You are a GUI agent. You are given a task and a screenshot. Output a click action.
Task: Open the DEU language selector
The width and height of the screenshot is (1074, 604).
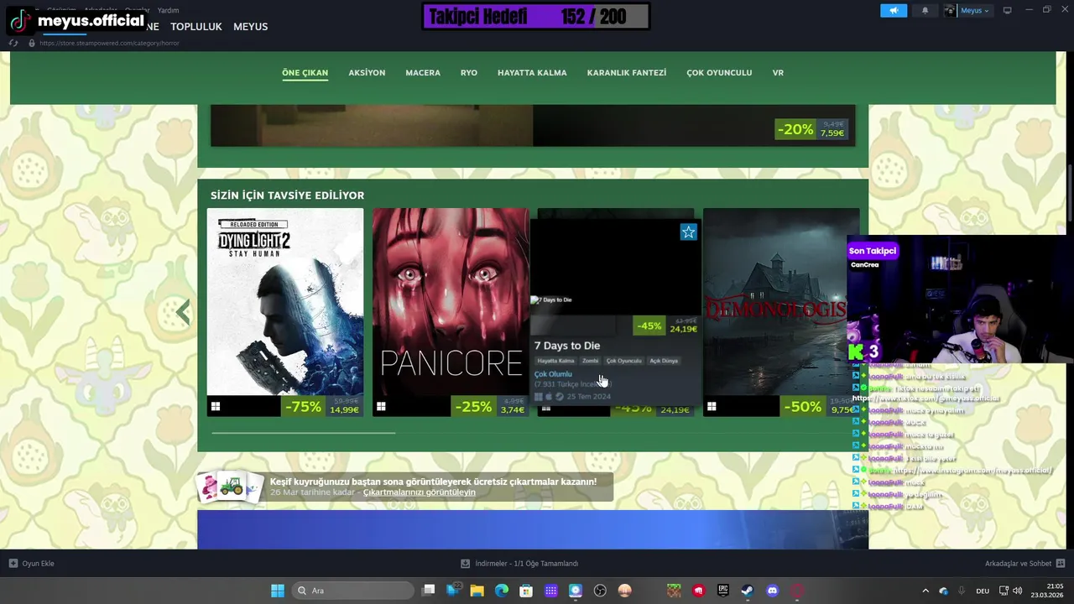(x=983, y=591)
